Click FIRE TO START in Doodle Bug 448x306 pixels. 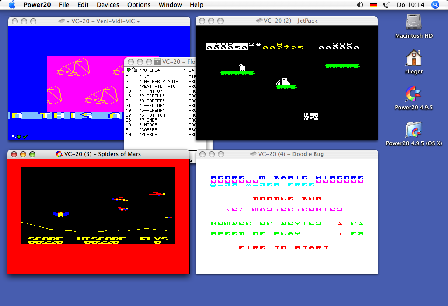[283, 248]
